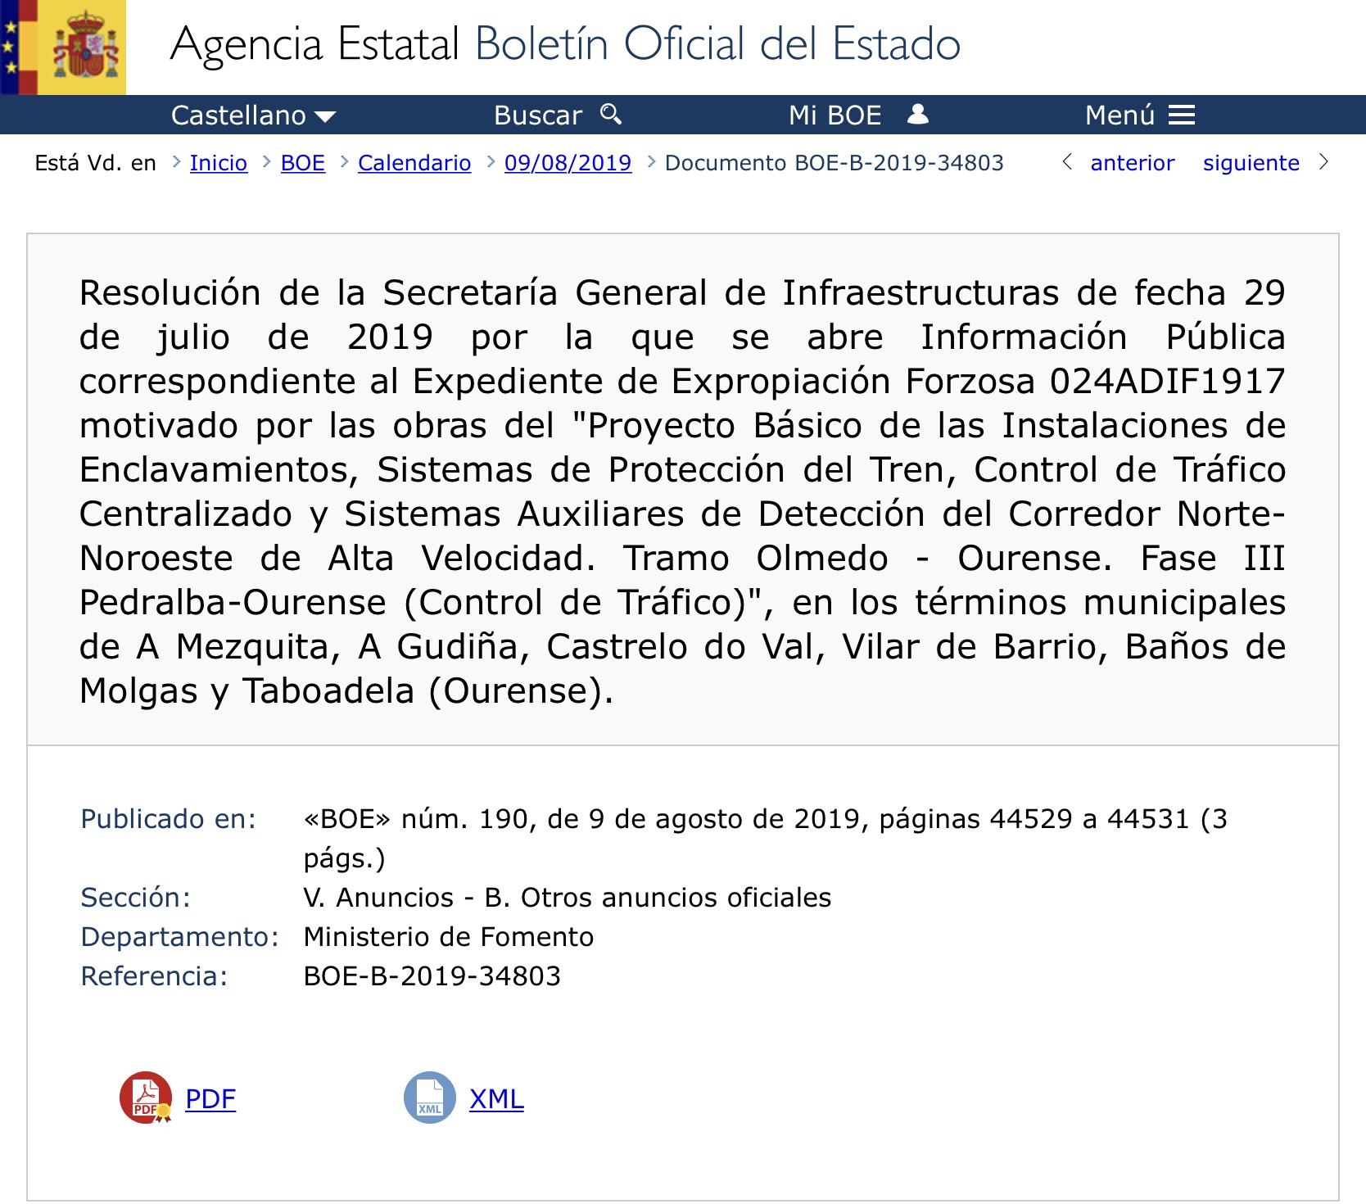Screen dimensions: 1366x1204
Task: Click the Menú hamburger icon
Action: click(1182, 115)
